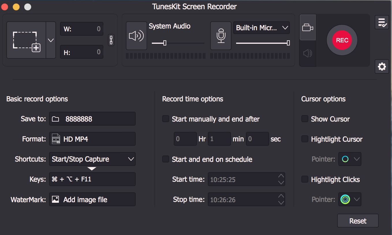Select the video camera recording mode icon
This screenshot has width=392, height=235.
click(308, 28)
